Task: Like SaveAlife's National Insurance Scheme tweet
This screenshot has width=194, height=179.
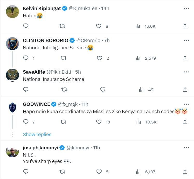Action: pyautogui.click(x=103, y=89)
